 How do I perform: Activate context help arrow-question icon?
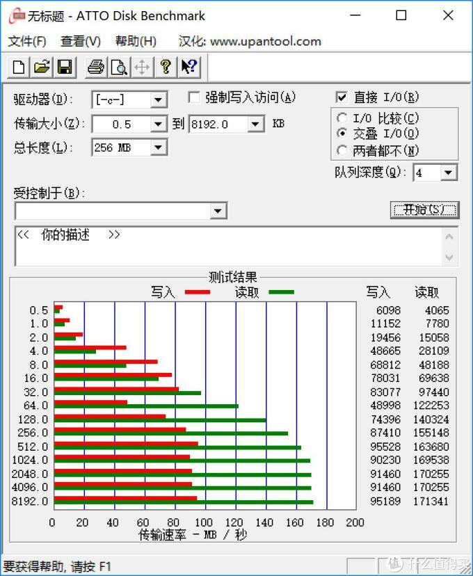189,67
